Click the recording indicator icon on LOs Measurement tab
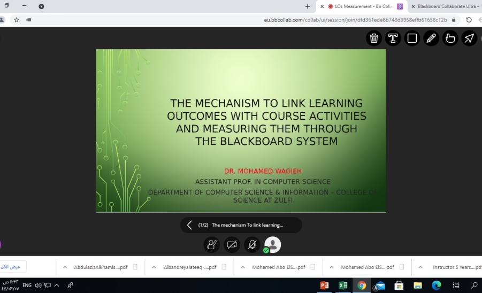482x293 pixels. pyautogui.click(x=331, y=6)
